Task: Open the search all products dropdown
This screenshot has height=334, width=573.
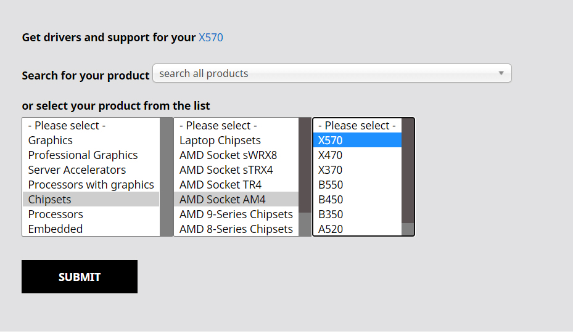Action: [332, 73]
